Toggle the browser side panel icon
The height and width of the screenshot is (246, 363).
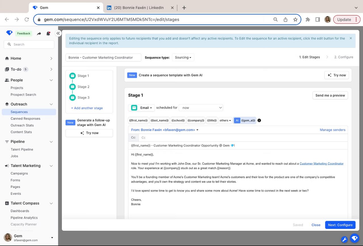(318, 20)
